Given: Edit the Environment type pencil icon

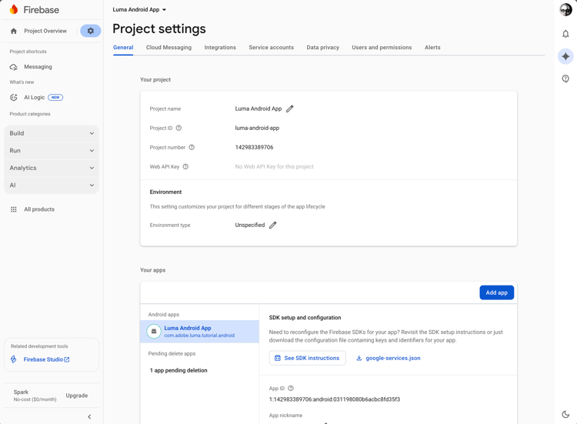Looking at the screenshot, I should pos(273,225).
